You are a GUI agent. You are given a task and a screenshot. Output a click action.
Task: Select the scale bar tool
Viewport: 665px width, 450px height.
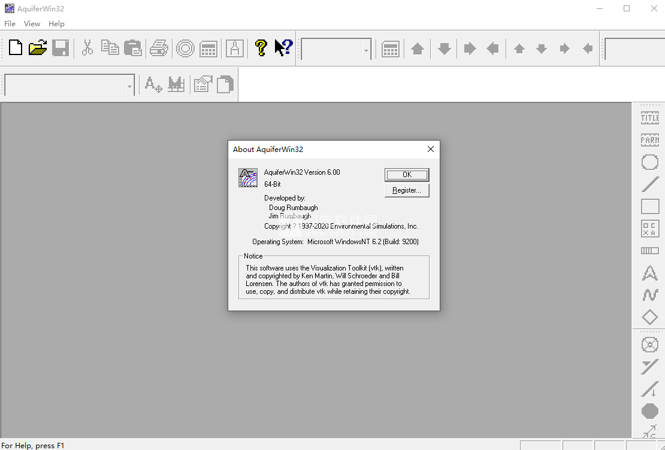pos(650,251)
